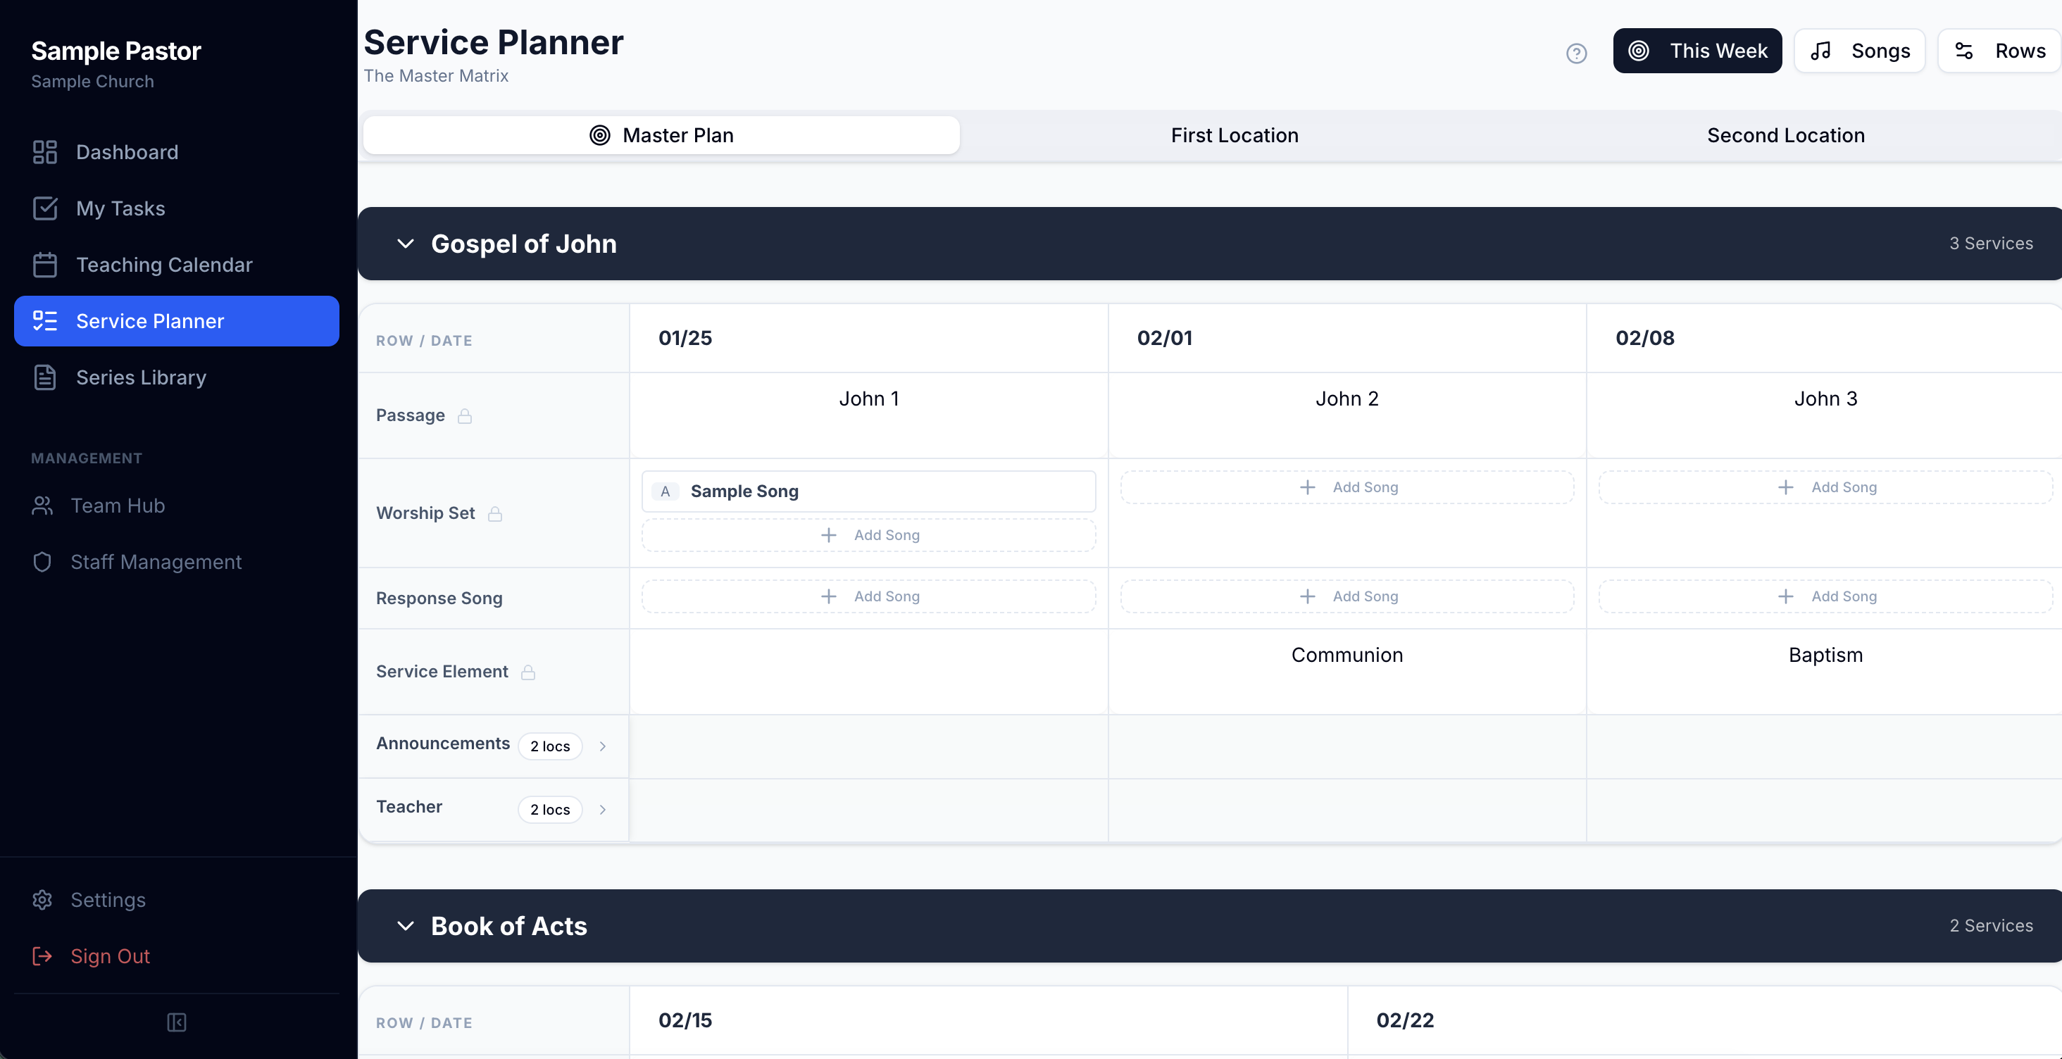
Task: Select the My Tasks checkmark icon
Action: click(x=45, y=208)
